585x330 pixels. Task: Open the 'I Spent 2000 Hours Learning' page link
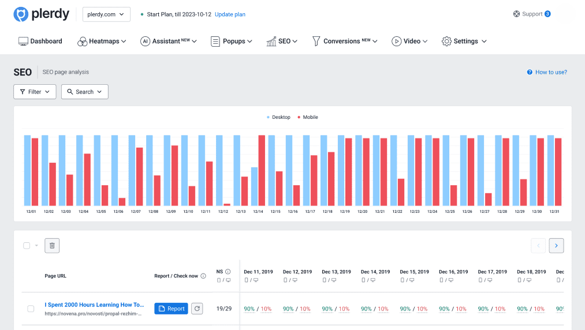(x=94, y=305)
